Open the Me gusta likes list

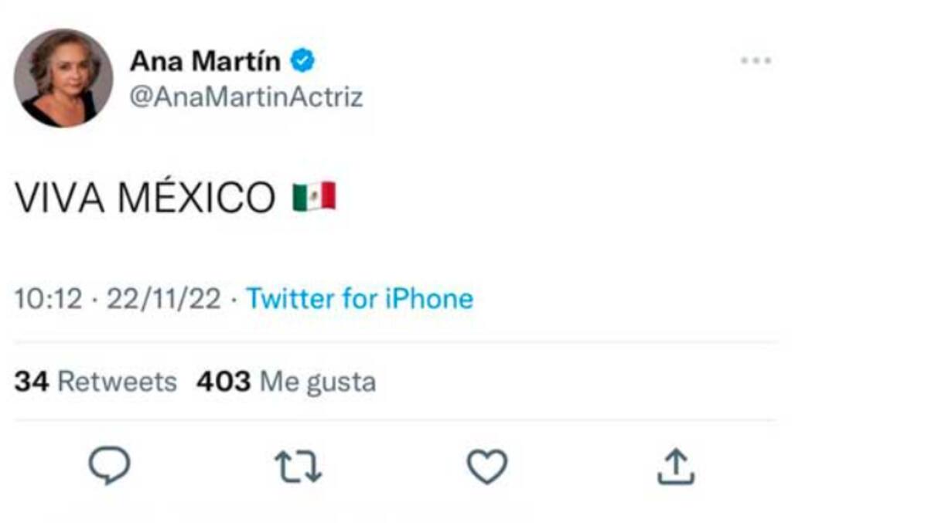pyautogui.click(x=318, y=383)
